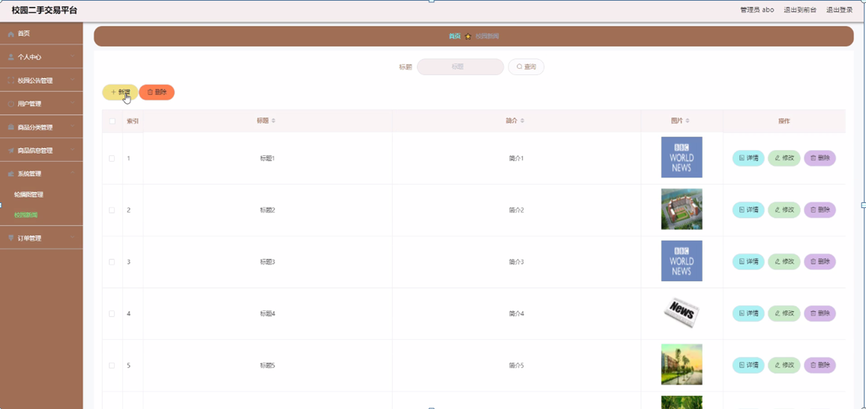
Task: Expand the 商品信息管理 chevron
Action: pyautogui.click(x=72, y=150)
